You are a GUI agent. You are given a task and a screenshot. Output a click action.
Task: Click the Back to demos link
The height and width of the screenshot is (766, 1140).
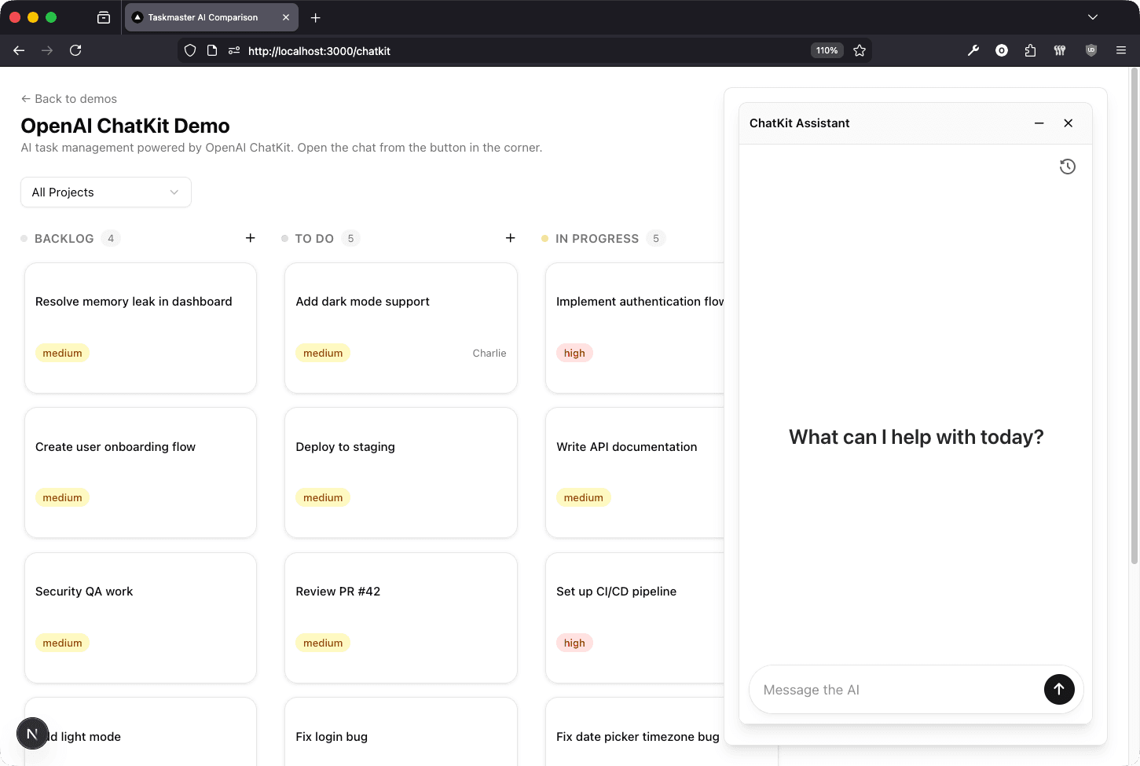[69, 98]
